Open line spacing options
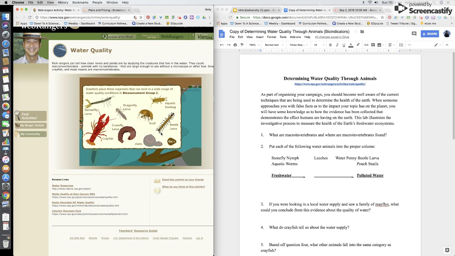 (x=401, y=45)
